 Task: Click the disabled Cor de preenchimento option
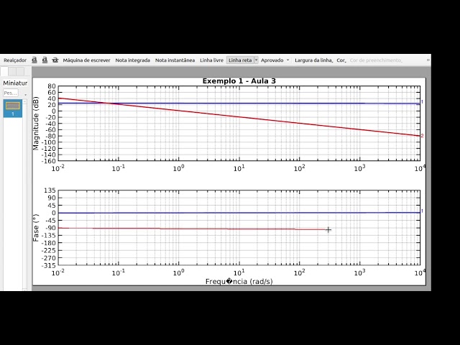[376, 60]
